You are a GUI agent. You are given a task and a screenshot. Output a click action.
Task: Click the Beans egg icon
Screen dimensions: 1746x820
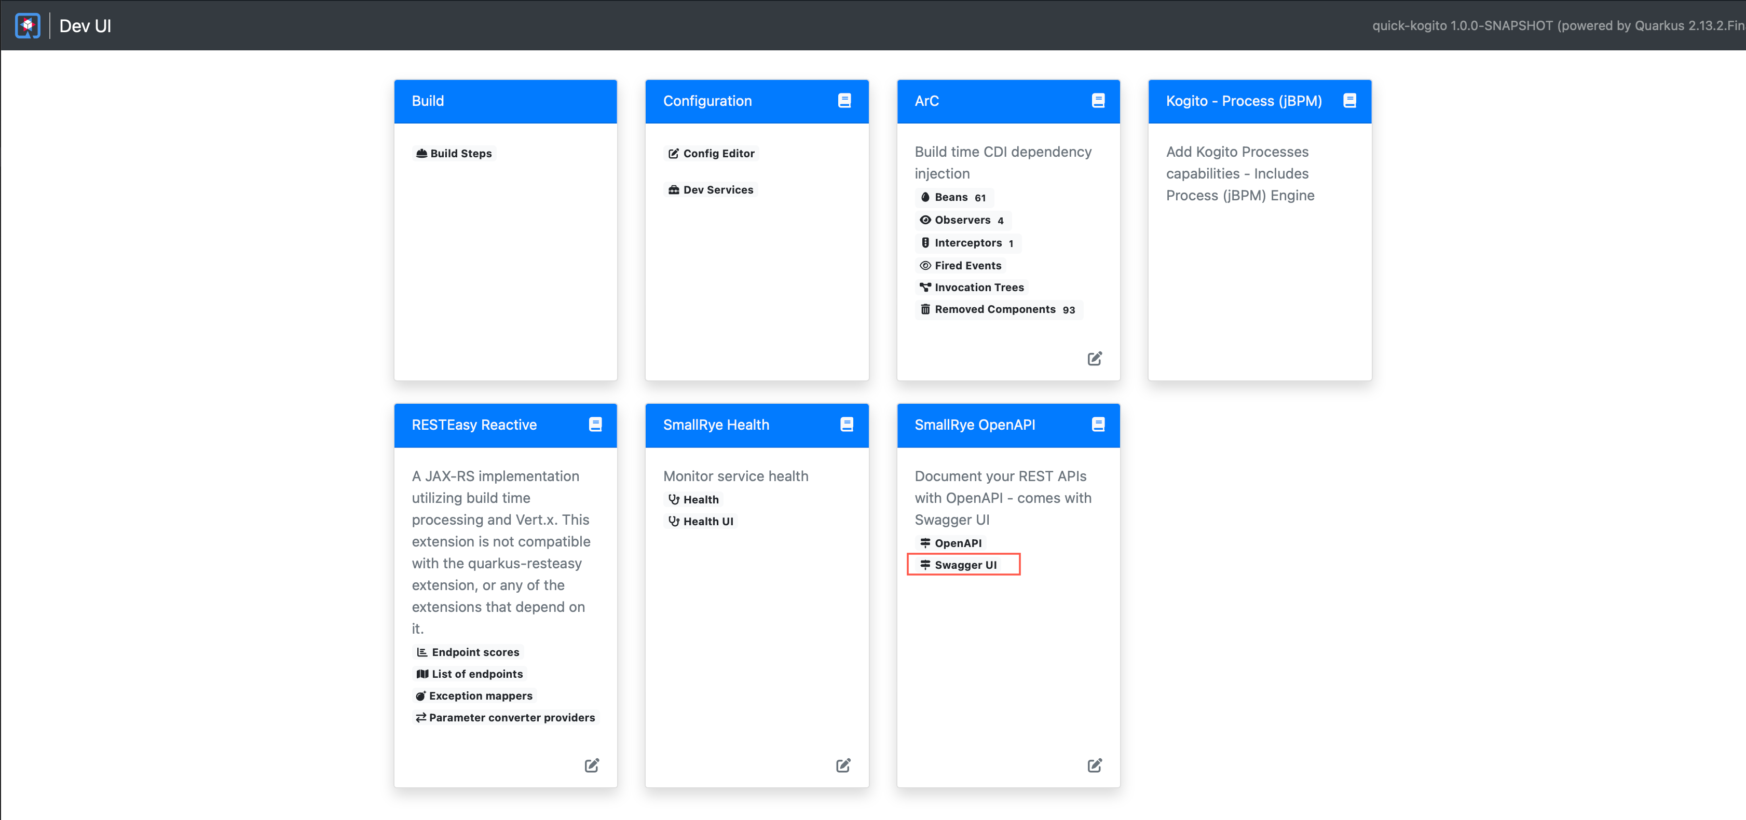tap(925, 197)
